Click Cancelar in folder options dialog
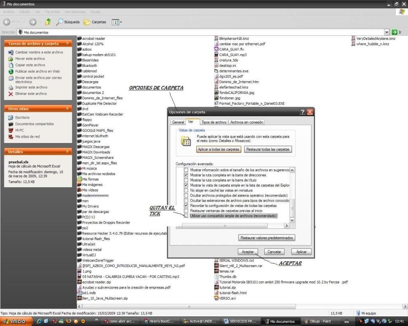 tap(274, 252)
